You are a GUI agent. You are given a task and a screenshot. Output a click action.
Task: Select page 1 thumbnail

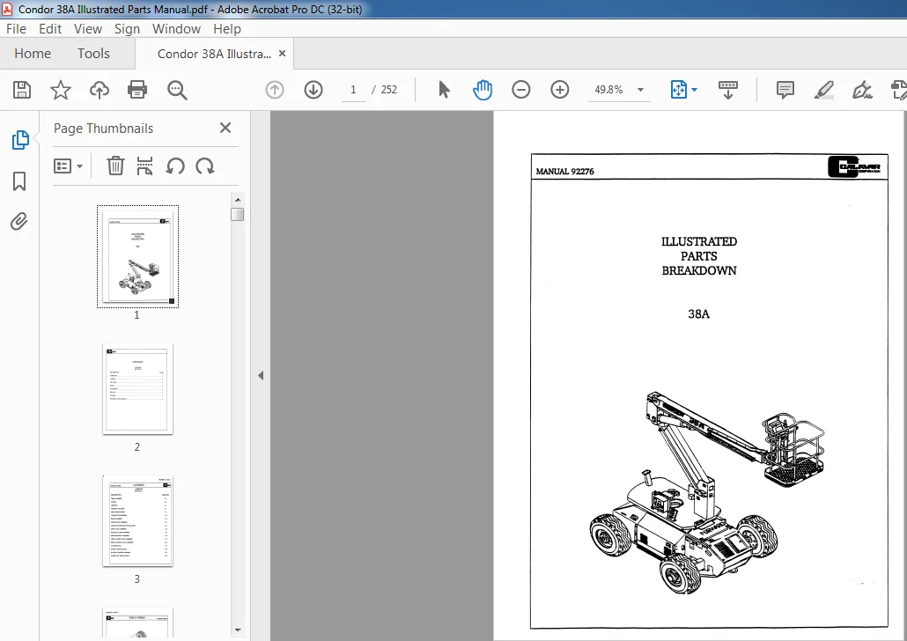tap(137, 256)
